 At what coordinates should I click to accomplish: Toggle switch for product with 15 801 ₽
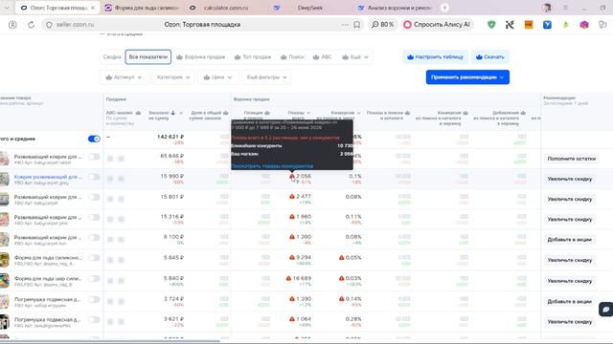94,197
